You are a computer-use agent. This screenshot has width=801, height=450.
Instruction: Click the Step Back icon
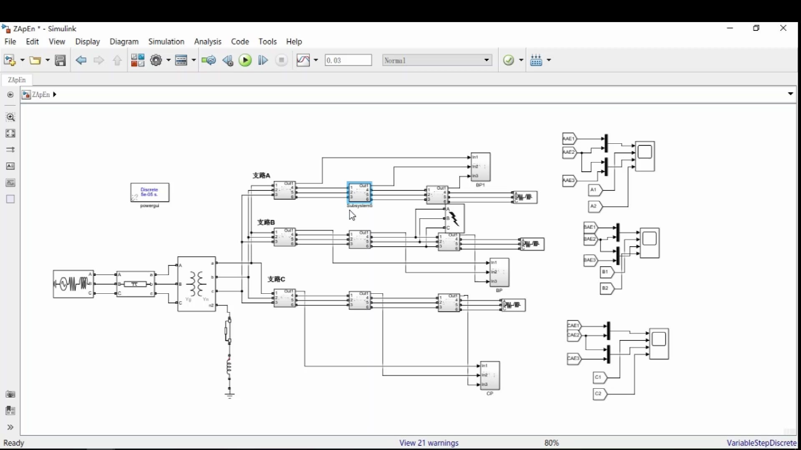[227, 60]
